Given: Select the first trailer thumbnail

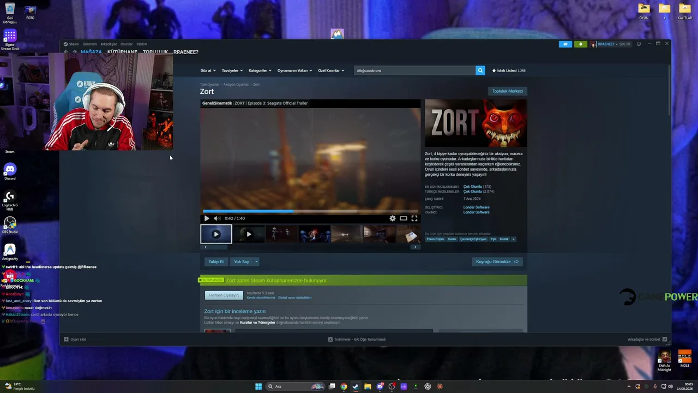Looking at the screenshot, I should click(x=216, y=234).
